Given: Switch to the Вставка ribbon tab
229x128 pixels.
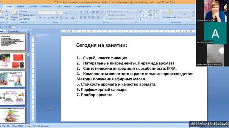Looking at the screenshot, I should click(20, 6).
